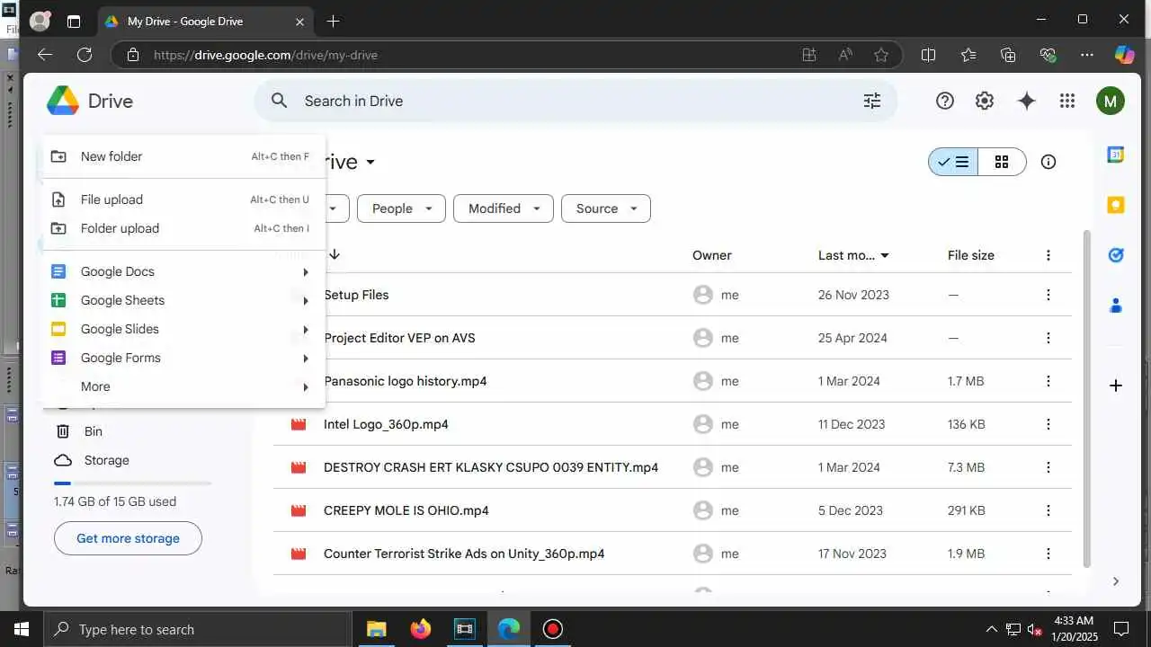Open File Explorer from the taskbar

[x=376, y=629]
